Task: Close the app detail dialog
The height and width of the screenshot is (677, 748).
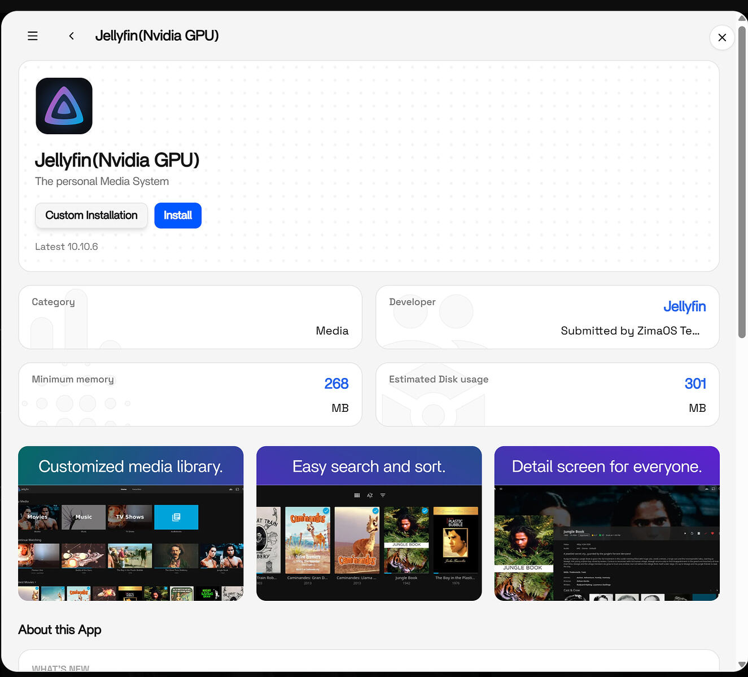Action: coord(722,37)
